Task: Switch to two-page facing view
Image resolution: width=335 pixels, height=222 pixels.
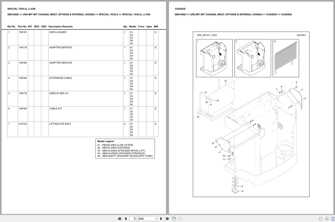Action: [x=333, y=219]
